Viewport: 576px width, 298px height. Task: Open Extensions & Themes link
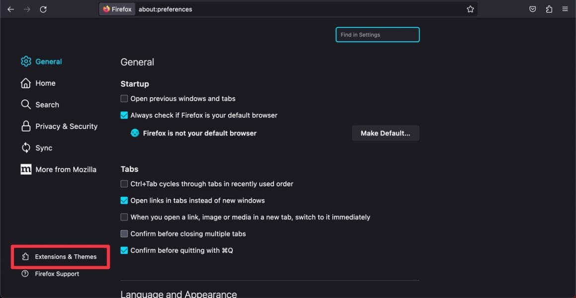click(66, 257)
